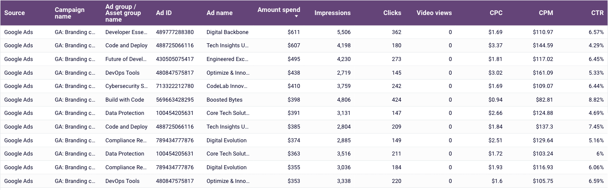Sort by the Ad ID column header
Viewport: 608px width, 190px height.
click(x=164, y=13)
